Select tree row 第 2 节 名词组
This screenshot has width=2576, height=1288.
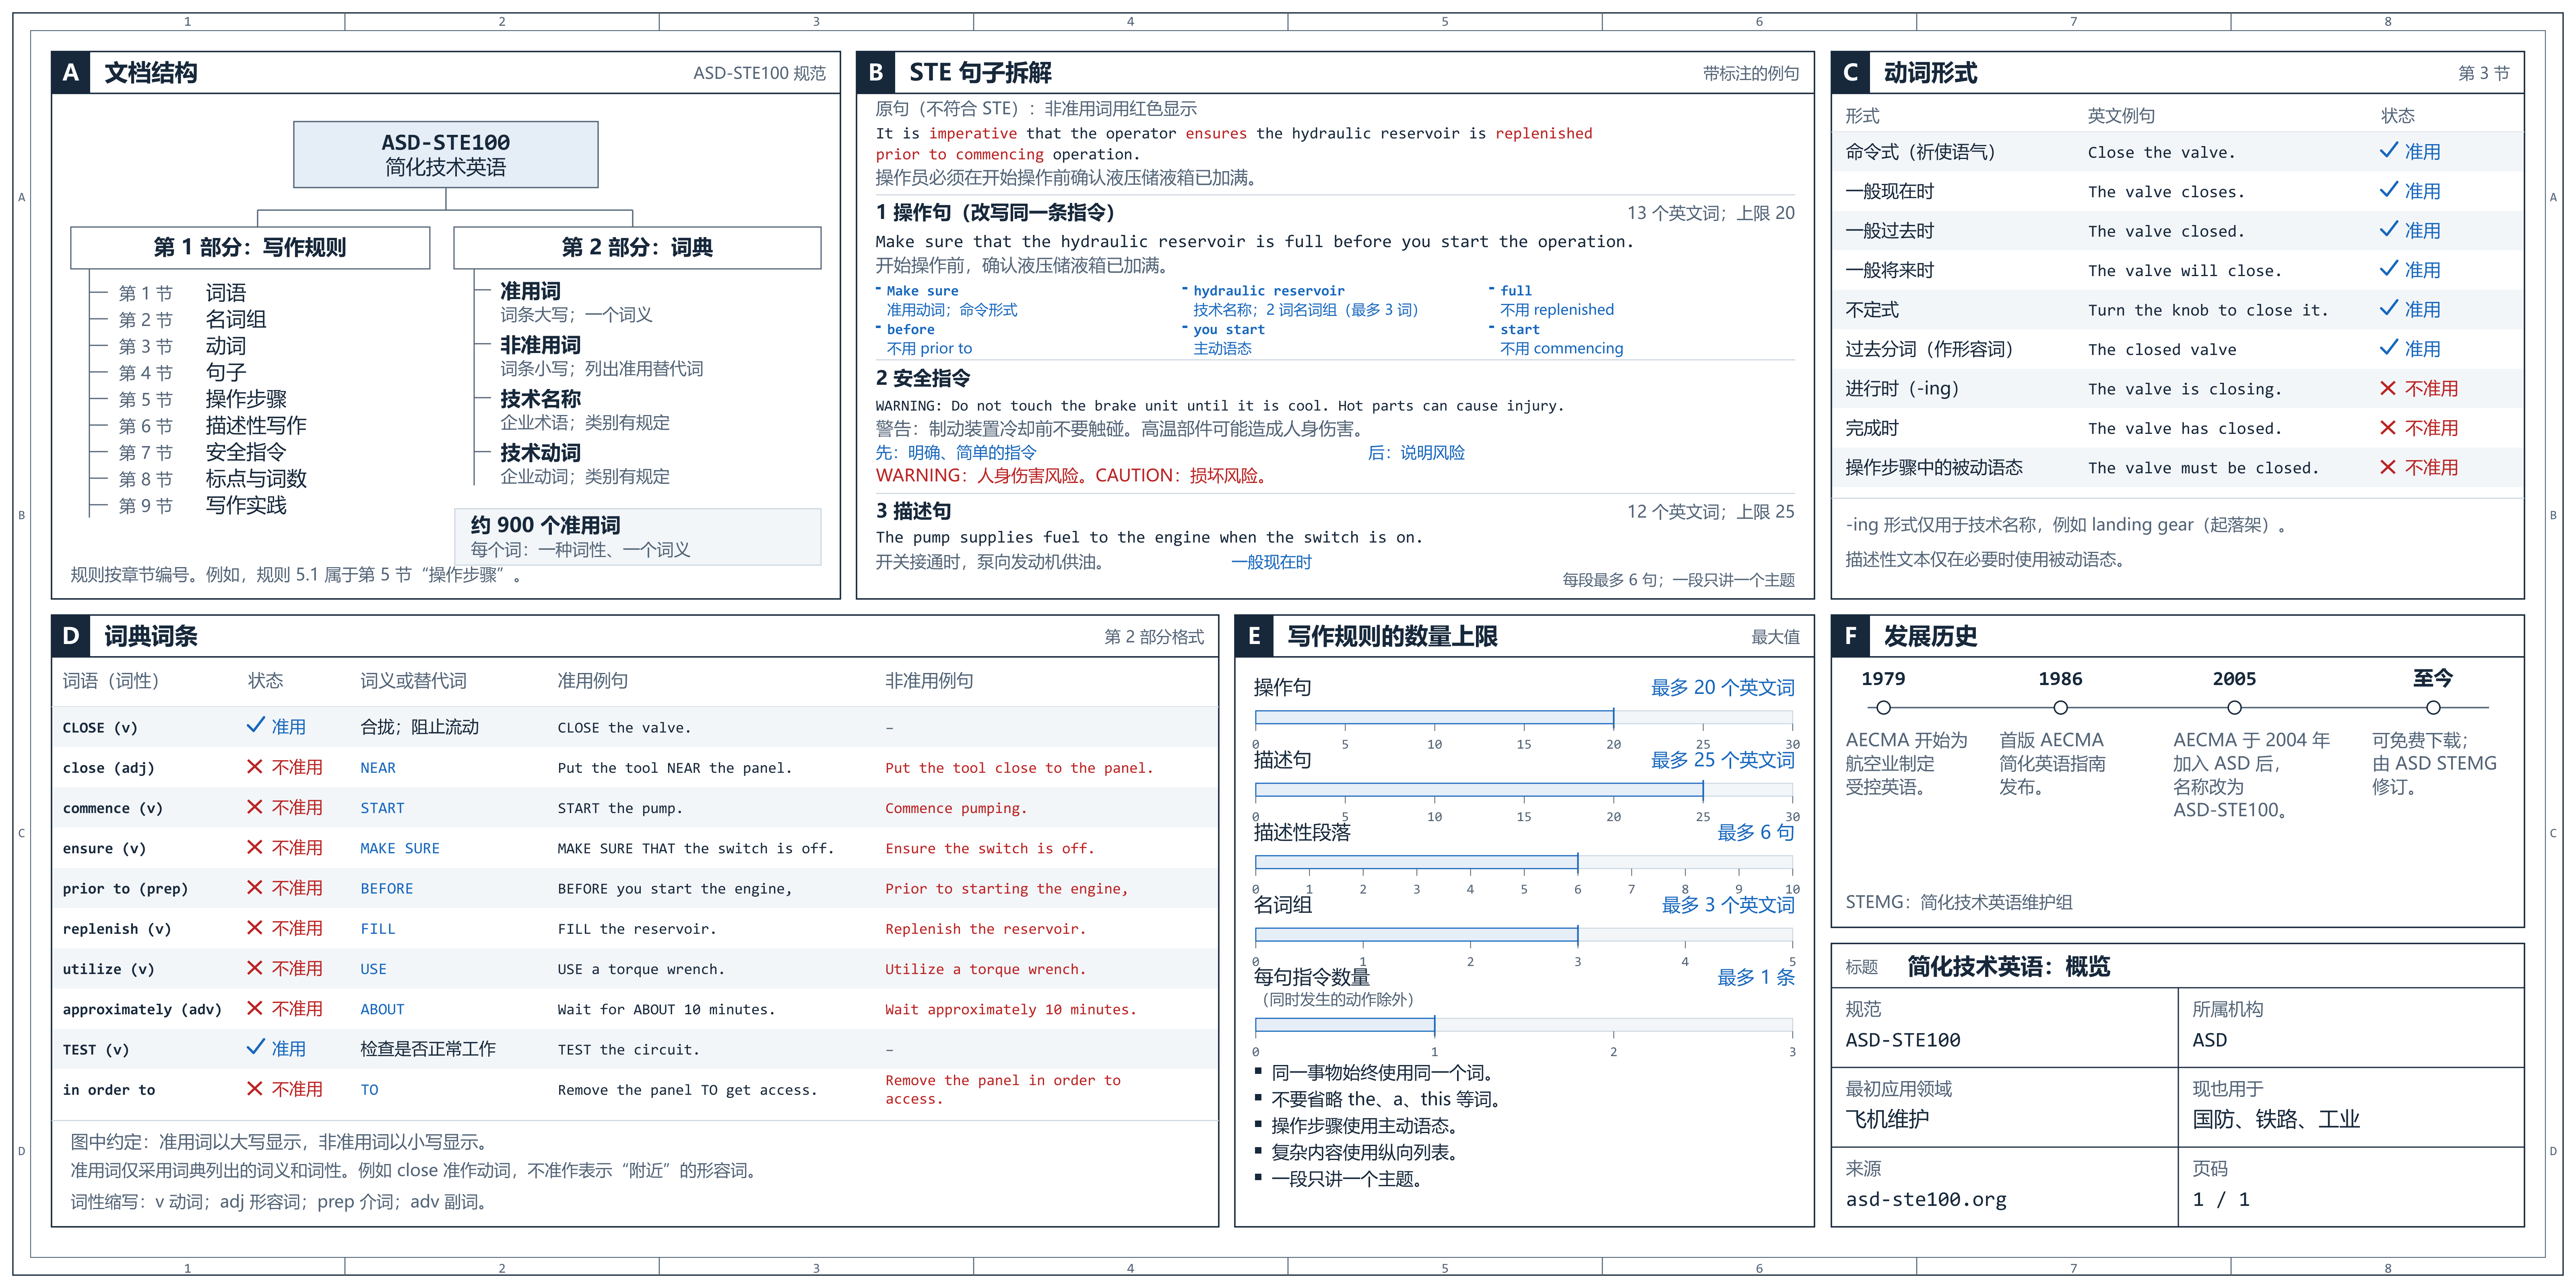[192, 319]
